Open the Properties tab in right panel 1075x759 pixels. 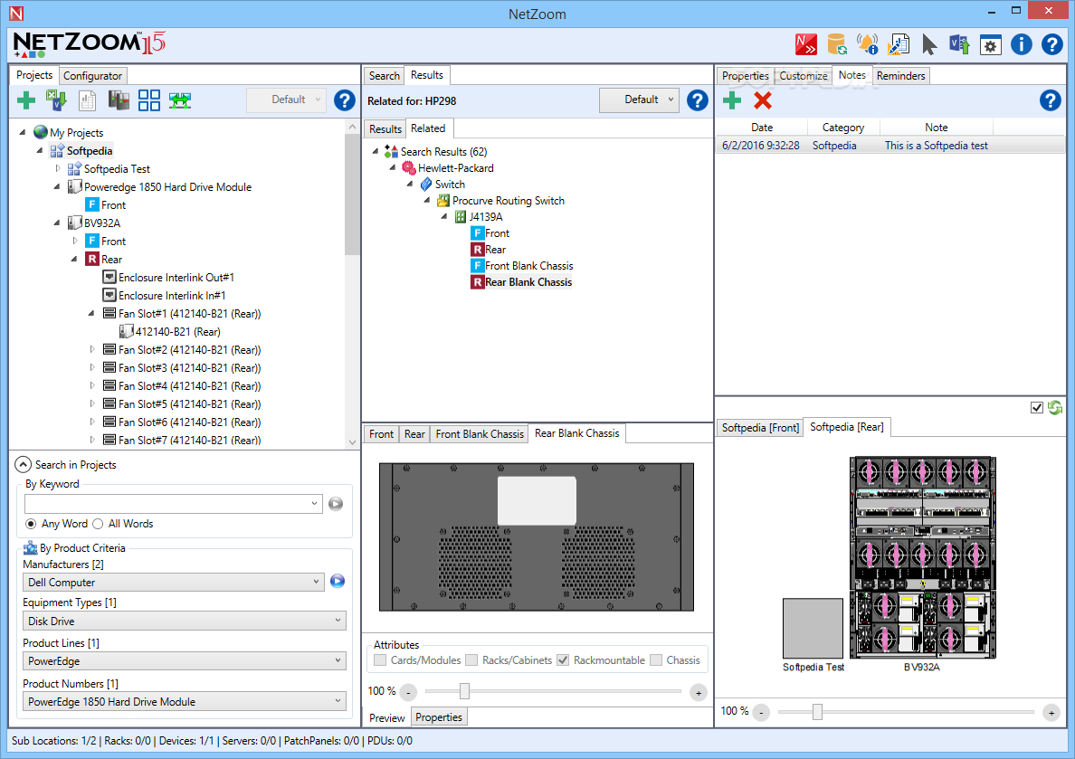coord(746,76)
